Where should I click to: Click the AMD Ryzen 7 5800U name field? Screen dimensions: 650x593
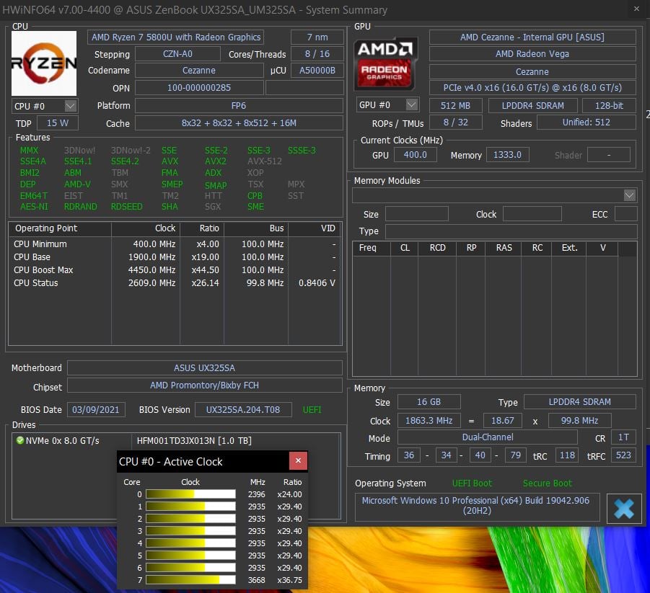coord(176,37)
